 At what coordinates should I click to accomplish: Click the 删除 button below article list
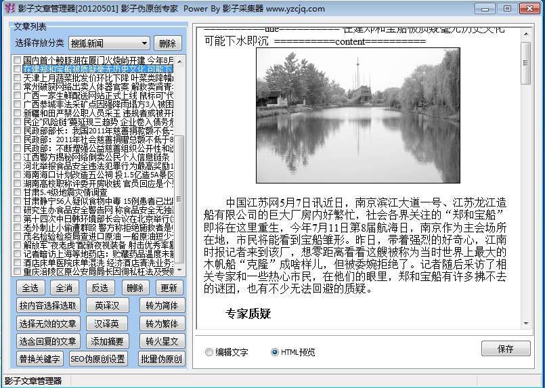tap(135, 288)
